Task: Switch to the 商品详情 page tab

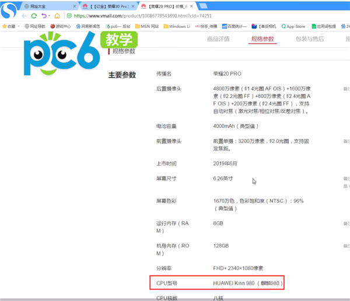Action: 218,39
